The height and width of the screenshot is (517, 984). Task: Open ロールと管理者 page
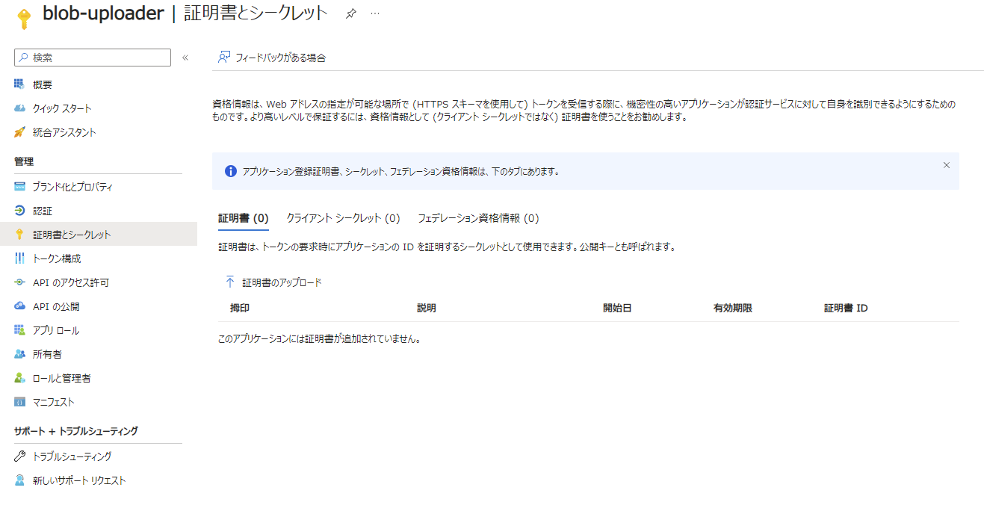[x=62, y=378]
